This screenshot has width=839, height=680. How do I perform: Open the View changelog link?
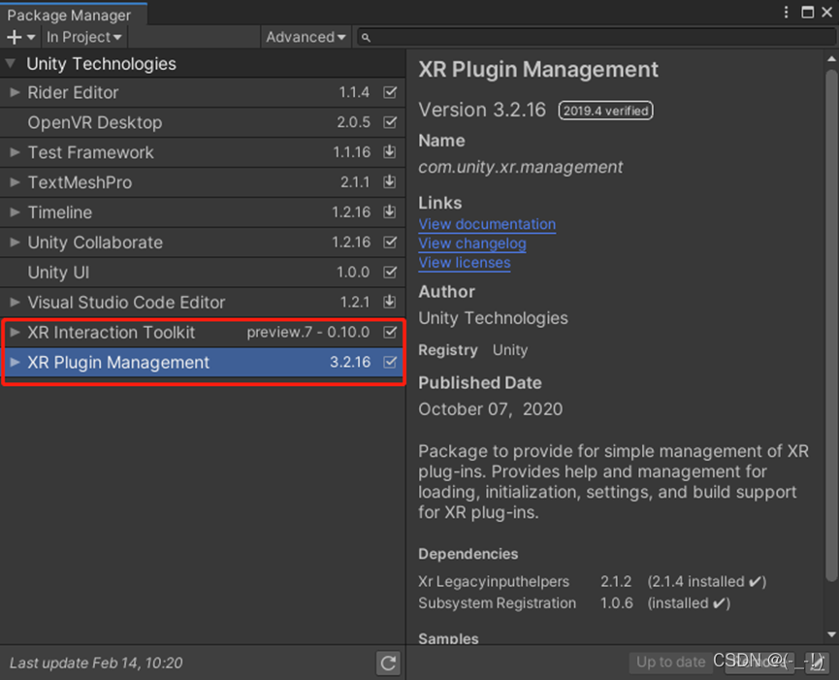[x=472, y=243]
